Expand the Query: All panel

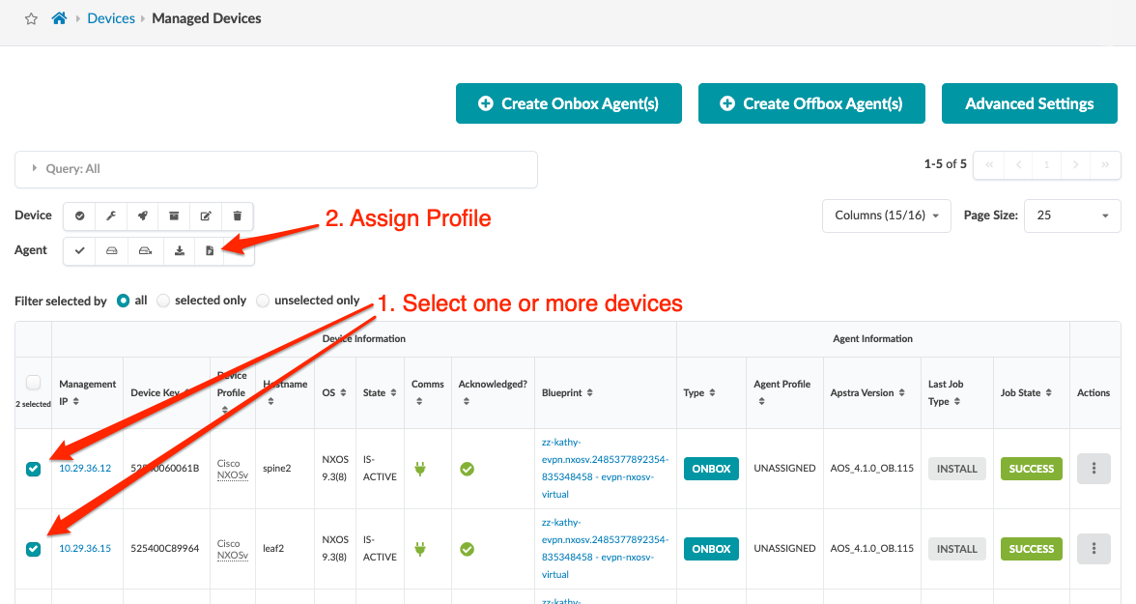click(x=36, y=169)
